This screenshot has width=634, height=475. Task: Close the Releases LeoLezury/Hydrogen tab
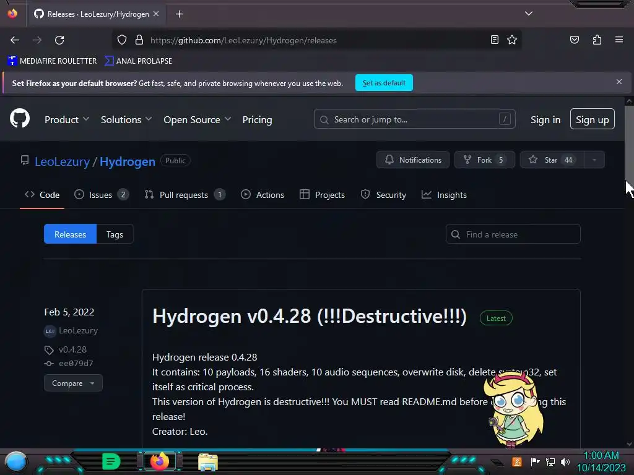(x=156, y=14)
